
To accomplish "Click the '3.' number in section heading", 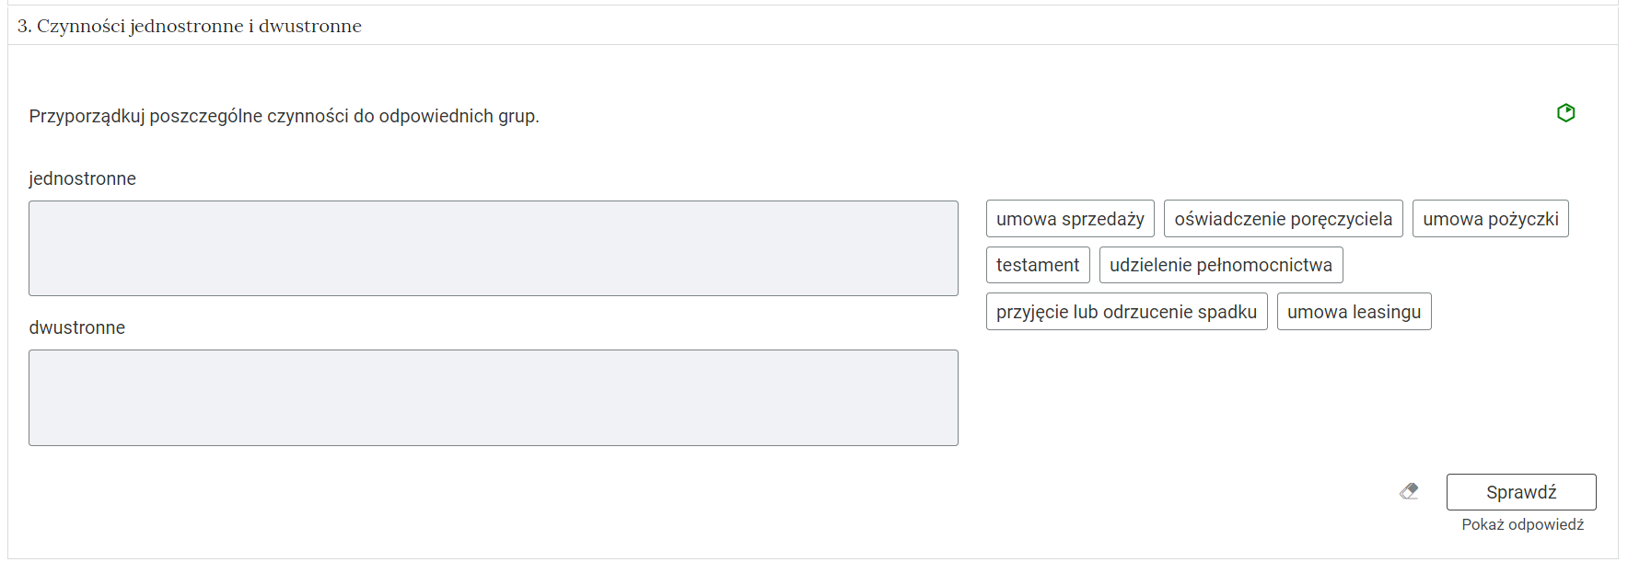I will pos(24,27).
